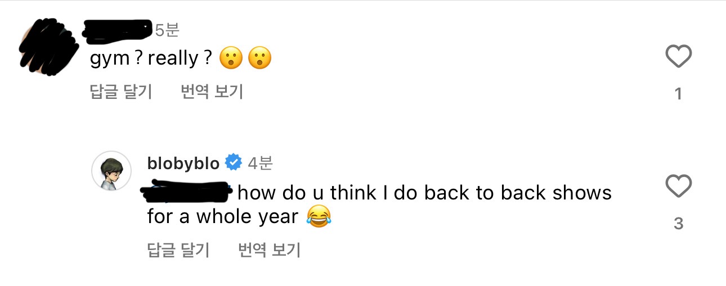This screenshot has width=726, height=286.
Task: Like the "gym ? really ?" comment
Action: pyautogui.click(x=678, y=57)
